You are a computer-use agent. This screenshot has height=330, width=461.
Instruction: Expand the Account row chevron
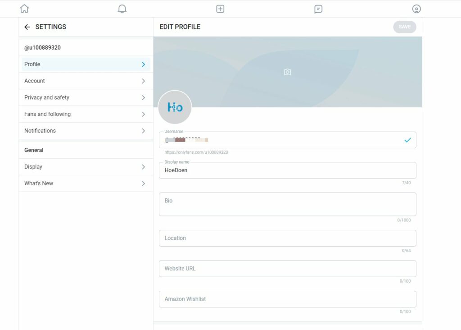[x=143, y=81]
